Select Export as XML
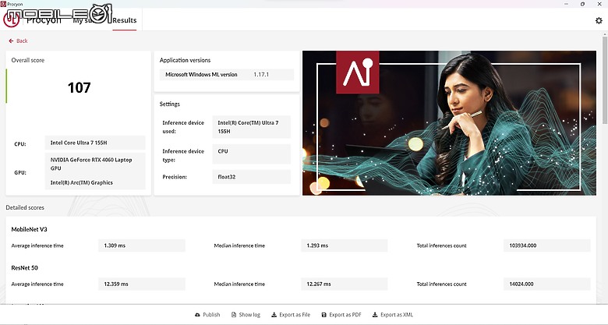Screen dimensions: 608x325 392,315
